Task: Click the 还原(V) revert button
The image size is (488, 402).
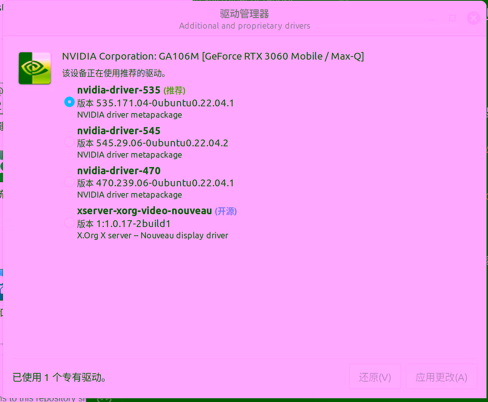Action: click(x=375, y=377)
